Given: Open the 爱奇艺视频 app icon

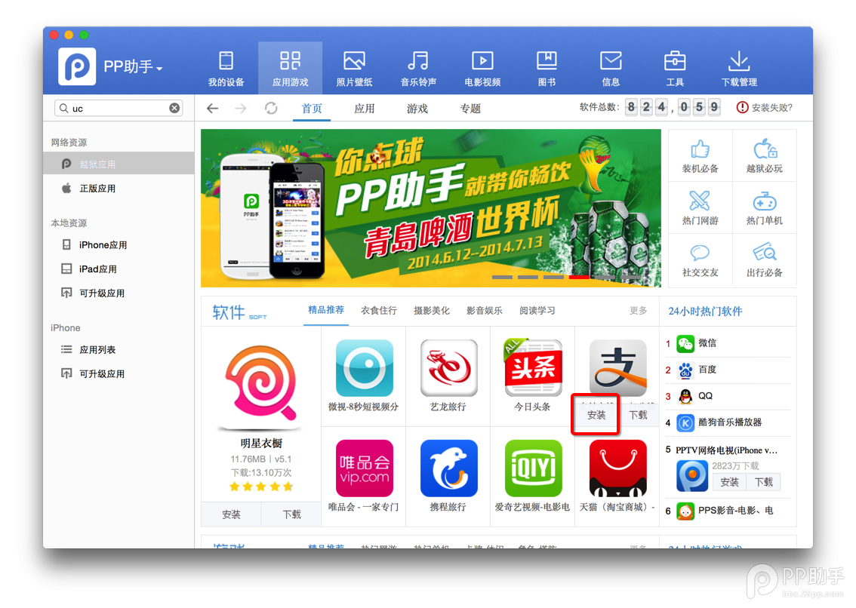Looking at the screenshot, I should (533, 468).
